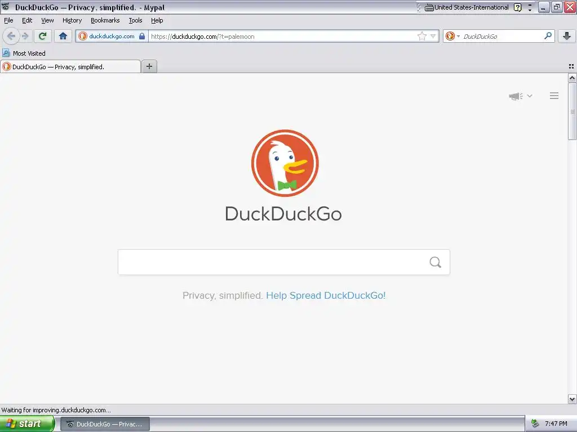Click the vertical scrollbar thumb
This screenshot has height=432, width=577.
click(572, 111)
